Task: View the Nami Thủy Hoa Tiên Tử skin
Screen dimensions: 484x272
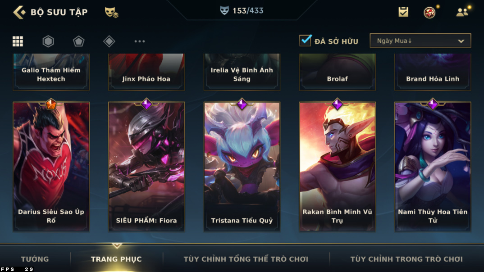Action: [433, 167]
